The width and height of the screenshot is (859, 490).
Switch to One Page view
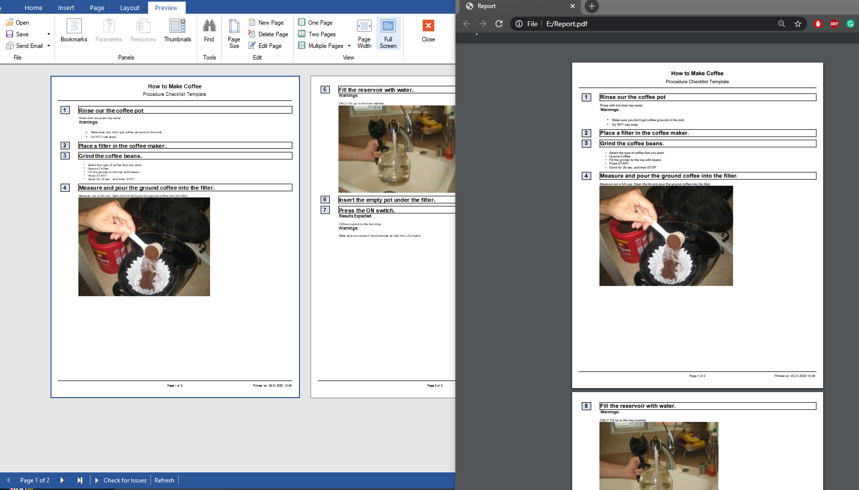pos(316,22)
